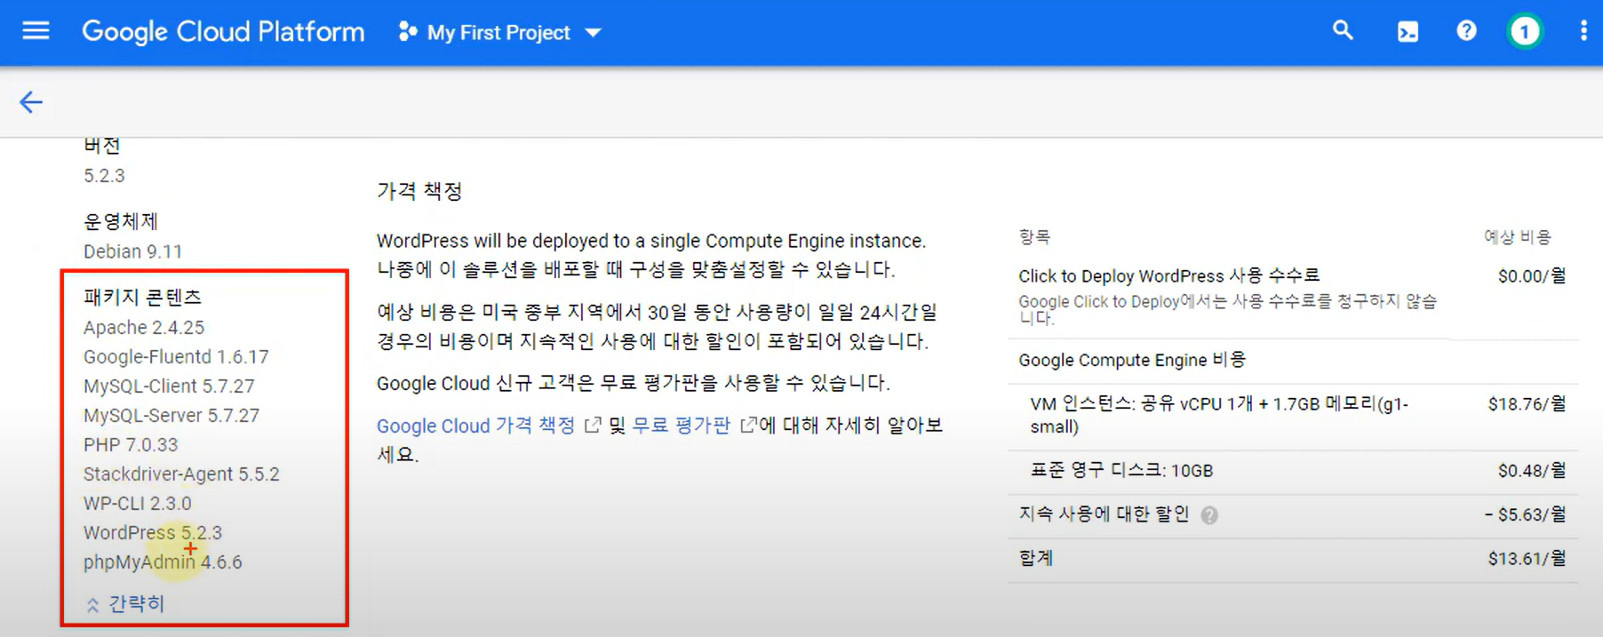The width and height of the screenshot is (1603, 637).
Task: Select the PHP 7.0.33 entry
Action: tap(131, 444)
